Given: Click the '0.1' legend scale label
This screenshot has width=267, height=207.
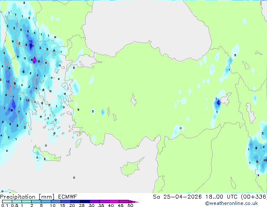Looking at the screenshot, I should click(x=5, y=205).
